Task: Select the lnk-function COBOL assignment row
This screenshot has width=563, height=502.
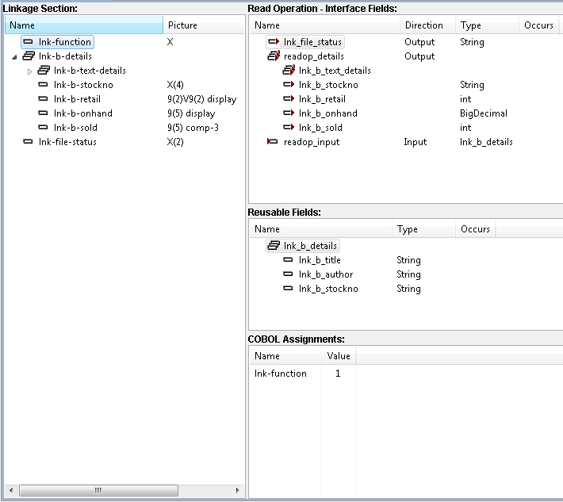Action: (x=280, y=374)
